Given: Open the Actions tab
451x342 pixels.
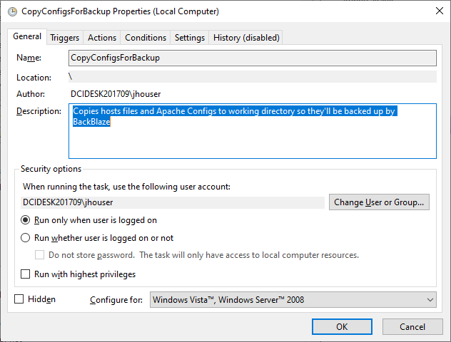Looking at the screenshot, I should (x=102, y=38).
